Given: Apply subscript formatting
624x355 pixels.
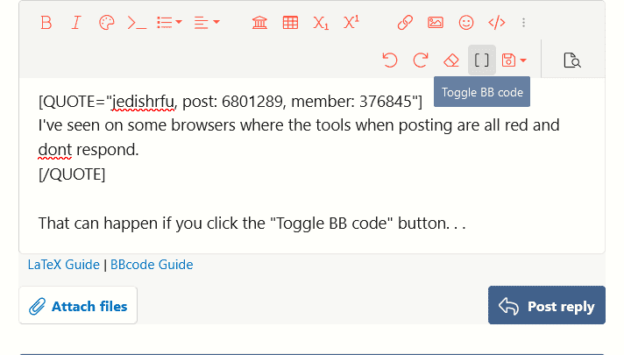Looking at the screenshot, I should (x=321, y=23).
